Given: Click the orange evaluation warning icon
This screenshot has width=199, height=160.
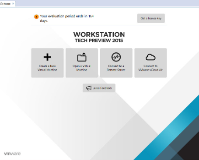Looking at the screenshot, I should pos(36,17).
